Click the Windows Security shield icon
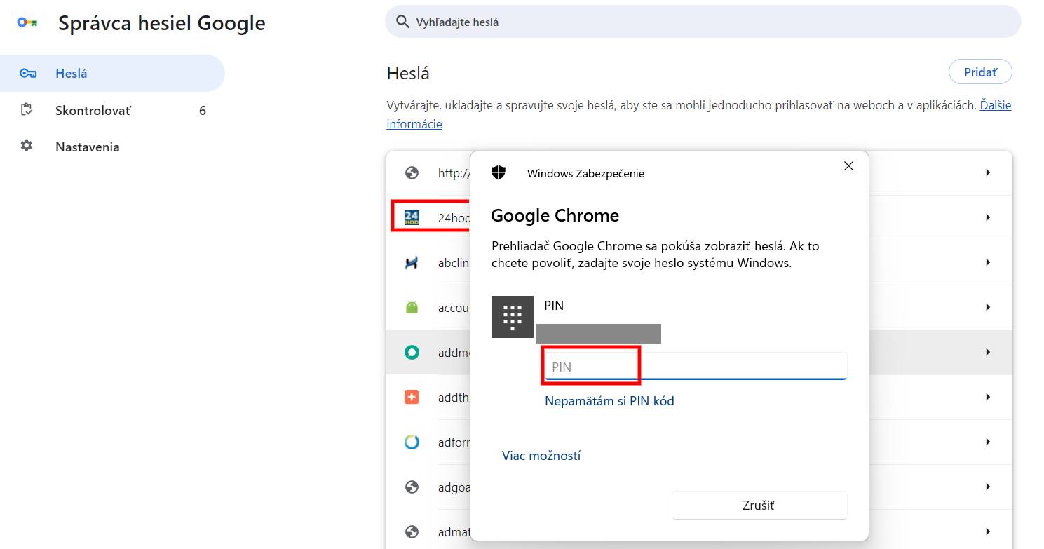Viewport: 1044px width, 549px height. point(499,173)
